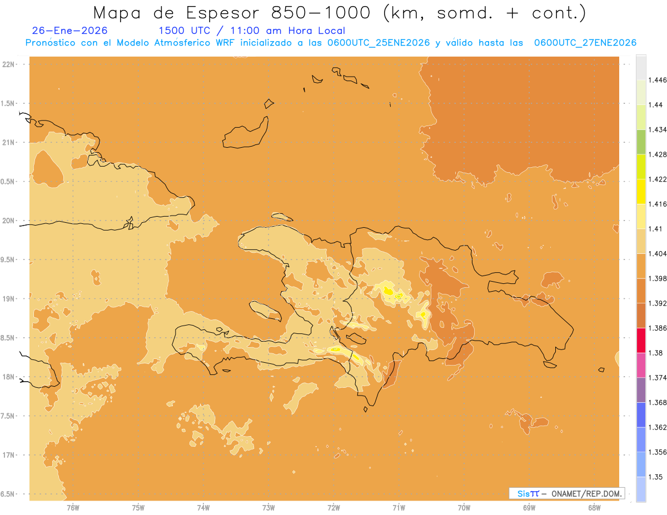Click the '69W' longitude label
Viewport: 667px width, 515px height.
(529, 507)
